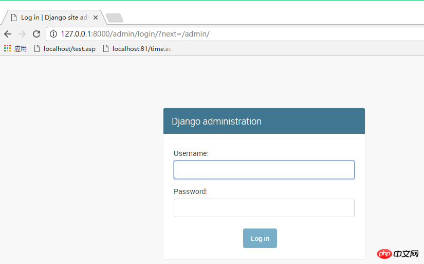Reload the page with the refresh icon
This screenshot has width=424, height=264.
tap(36, 34)
